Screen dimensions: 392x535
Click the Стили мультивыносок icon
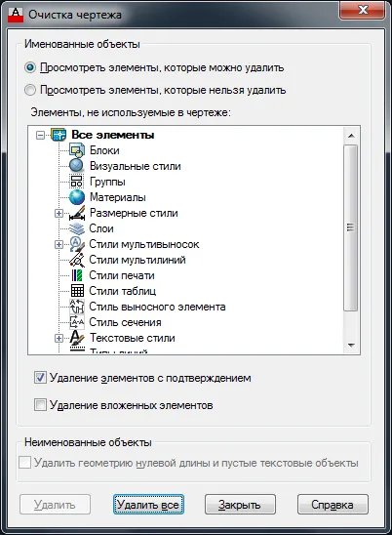point(77,244)
